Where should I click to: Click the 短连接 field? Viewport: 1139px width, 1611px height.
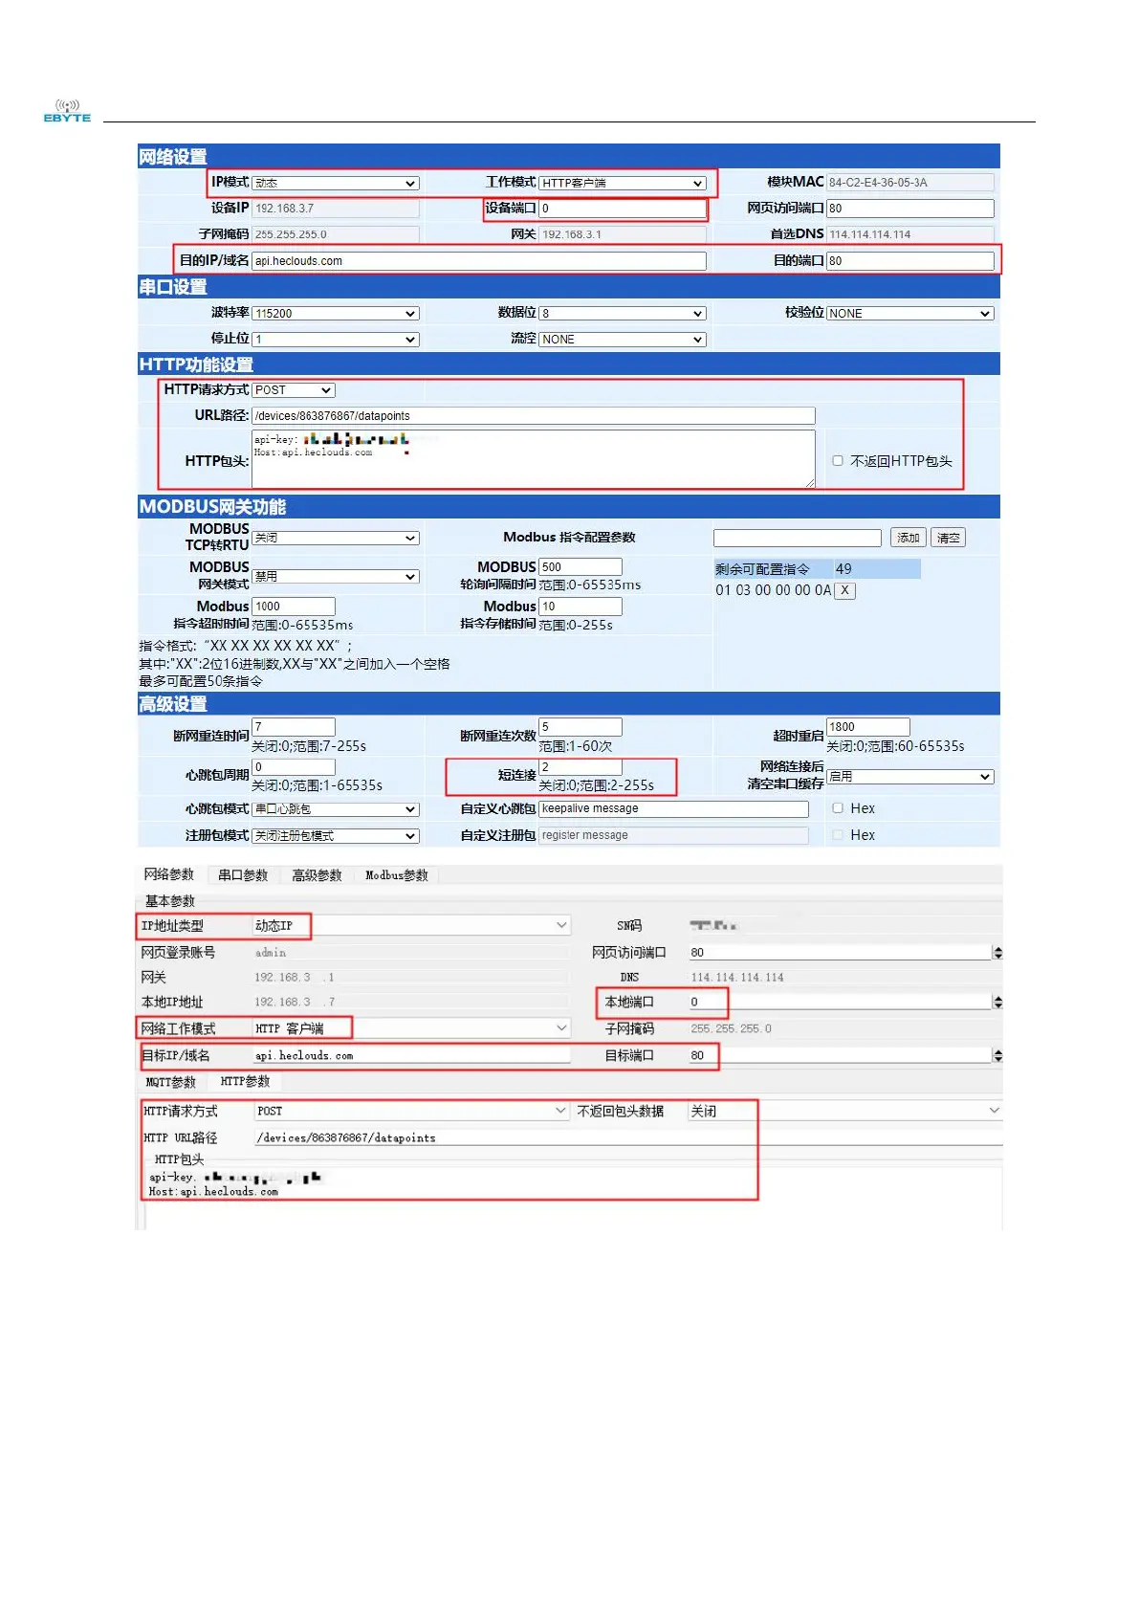coord(580,767)
